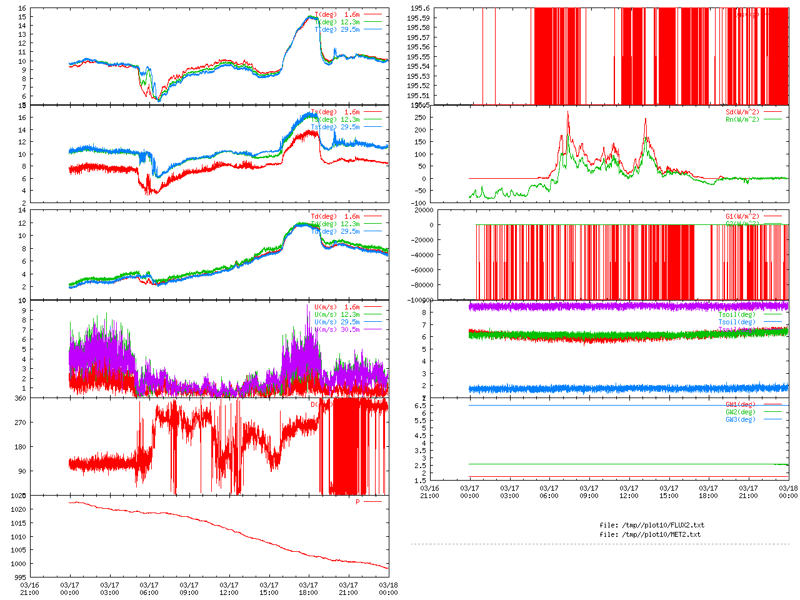Click the "Rn(W/m^2)" legend label

click(742, 120)
